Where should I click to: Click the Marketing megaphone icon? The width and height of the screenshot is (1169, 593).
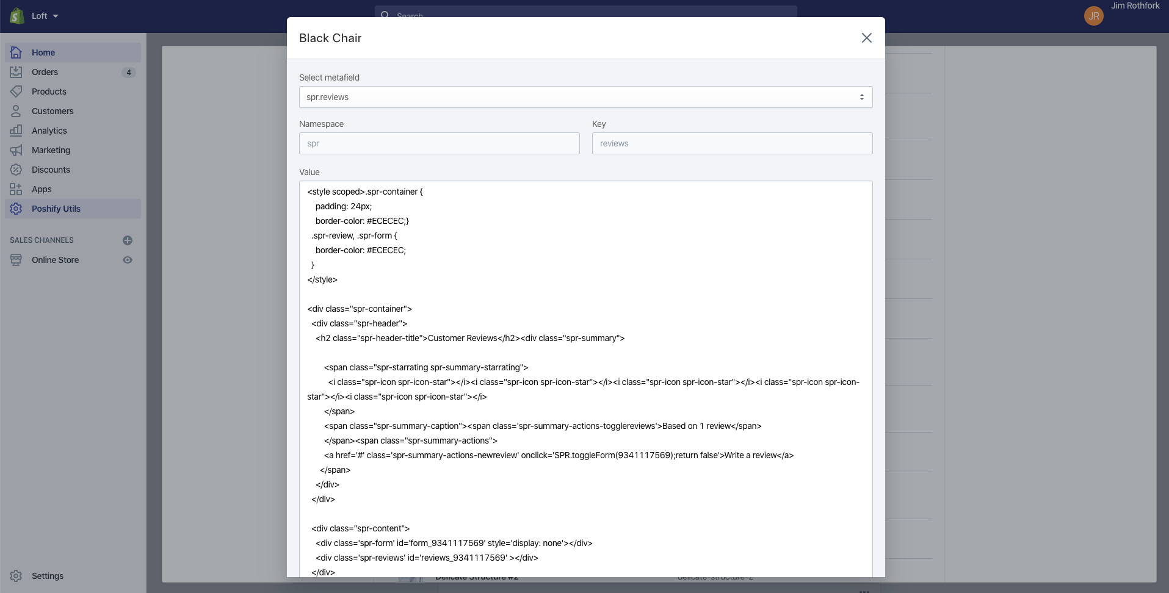point(16,150)
